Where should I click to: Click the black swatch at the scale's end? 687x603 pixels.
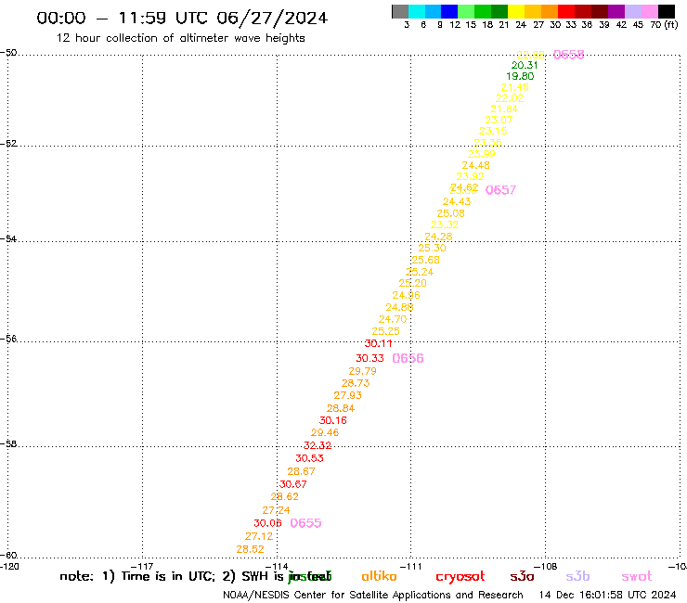[667, 12]
